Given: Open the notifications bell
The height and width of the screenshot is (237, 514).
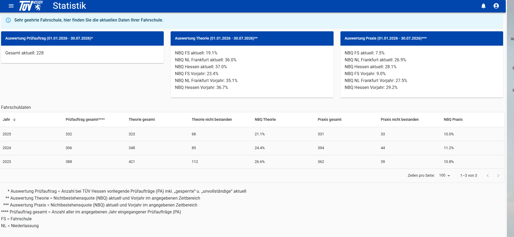Looking at the screenshot, I should (483, 6).
